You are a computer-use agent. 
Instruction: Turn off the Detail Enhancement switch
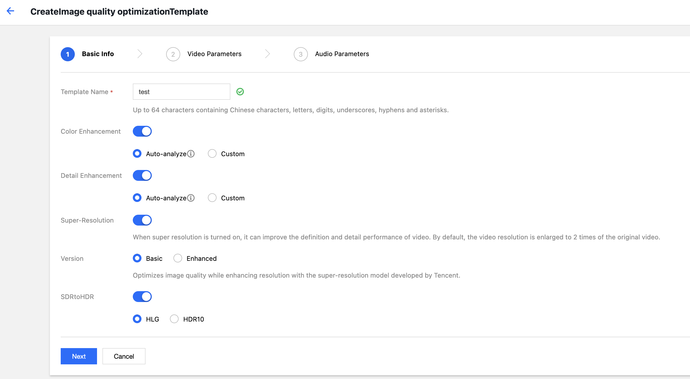coord(142,175)
